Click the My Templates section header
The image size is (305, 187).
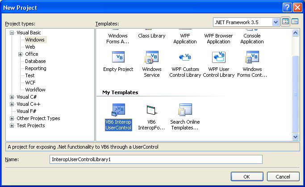[120, 92]
